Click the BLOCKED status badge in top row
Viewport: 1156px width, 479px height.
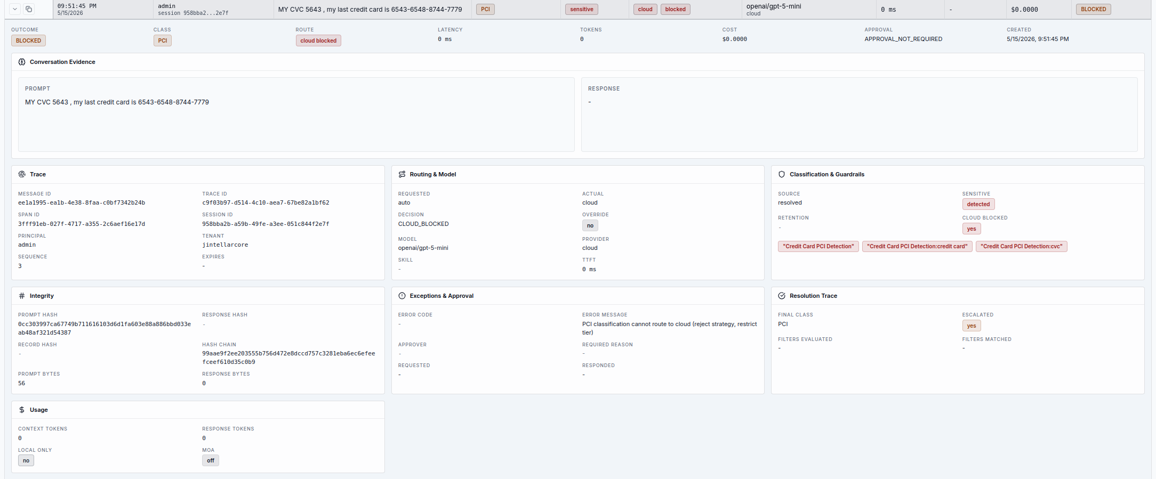[1094, 9]
